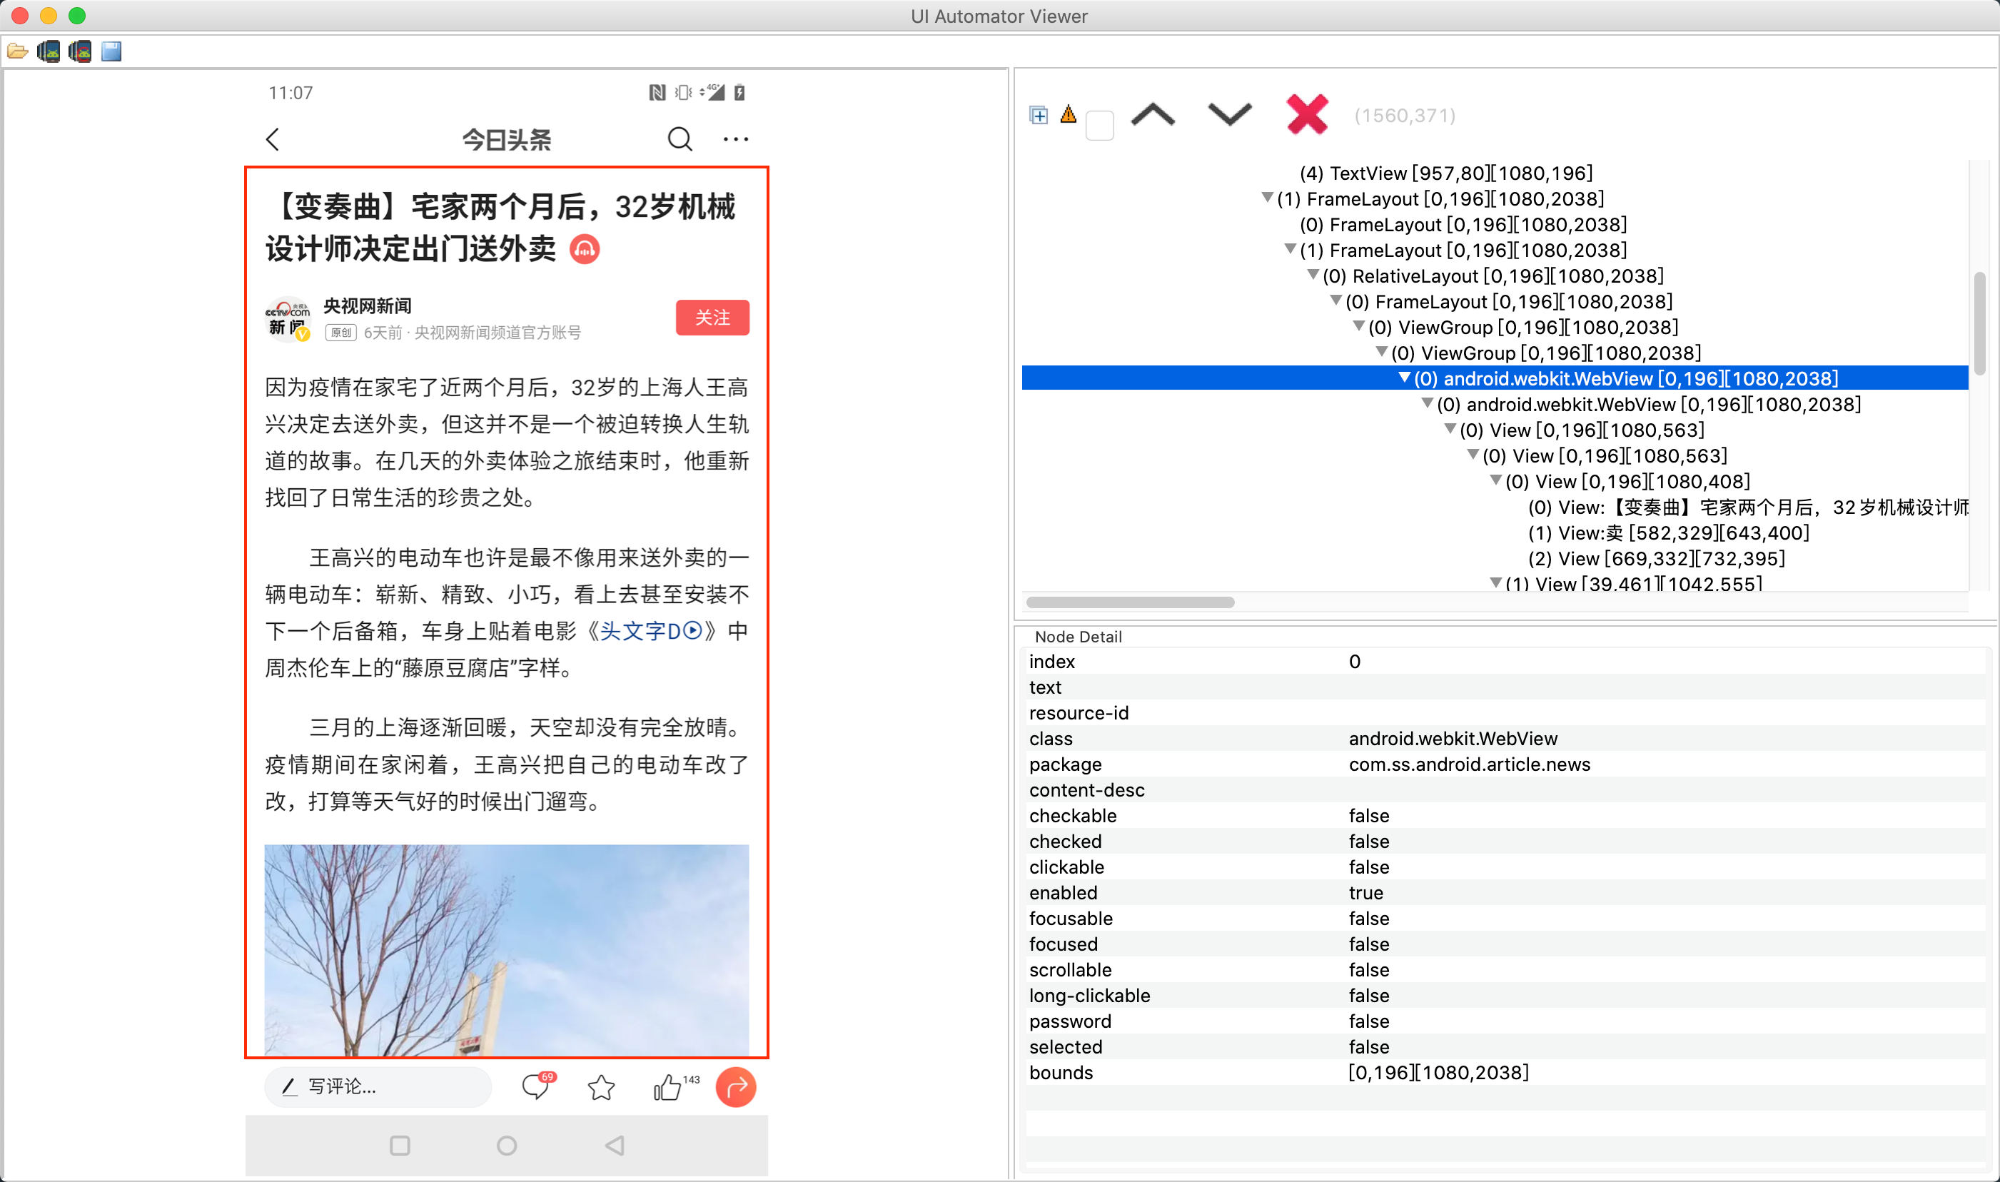Click the content-desc row in Node Detail
The image size is (2000, 1182).
point(1505,789)
